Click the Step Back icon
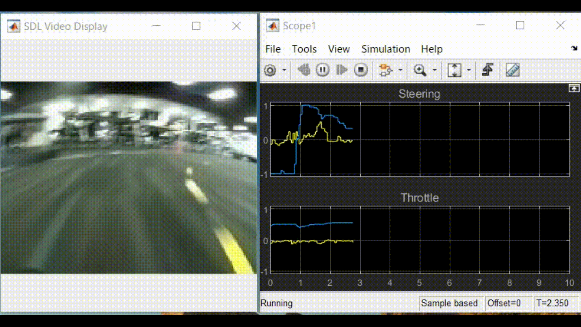The height and width of the screenshot is (327, 581). (x=304, y=70)
